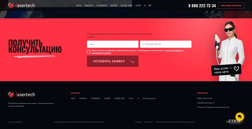
Task: Open the footer ГЛАВНАЯ link
Action: 138,122
